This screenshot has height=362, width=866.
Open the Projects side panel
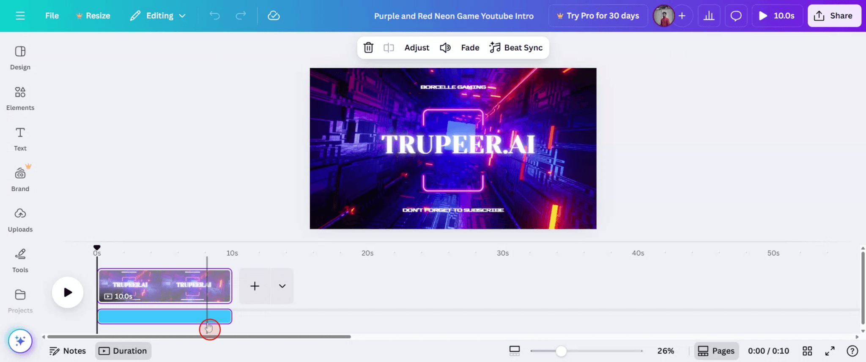tap(20, 302)
